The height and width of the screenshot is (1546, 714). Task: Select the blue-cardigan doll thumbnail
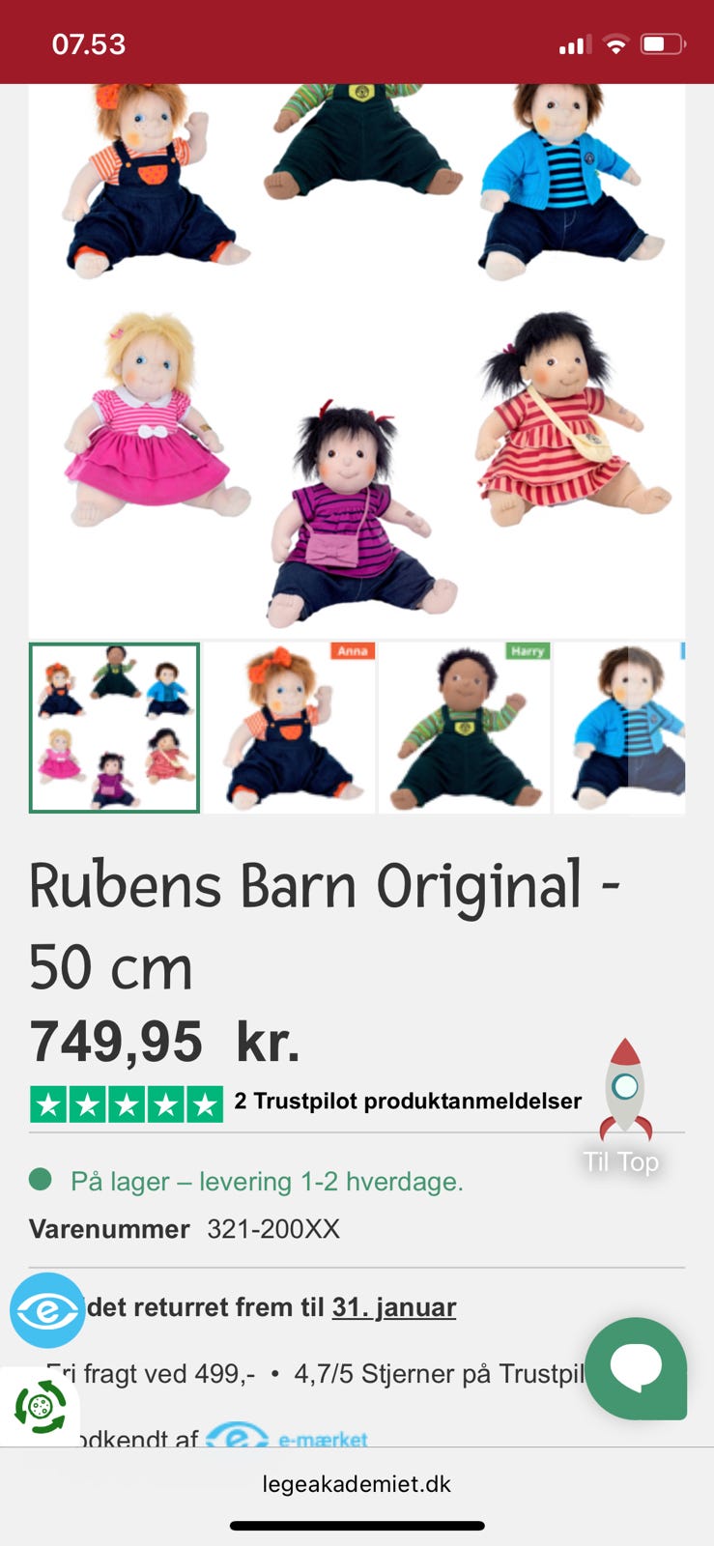[619, 728]
